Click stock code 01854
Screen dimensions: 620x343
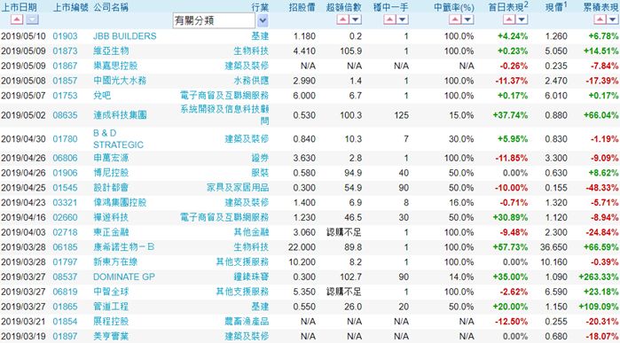(65, 322)
